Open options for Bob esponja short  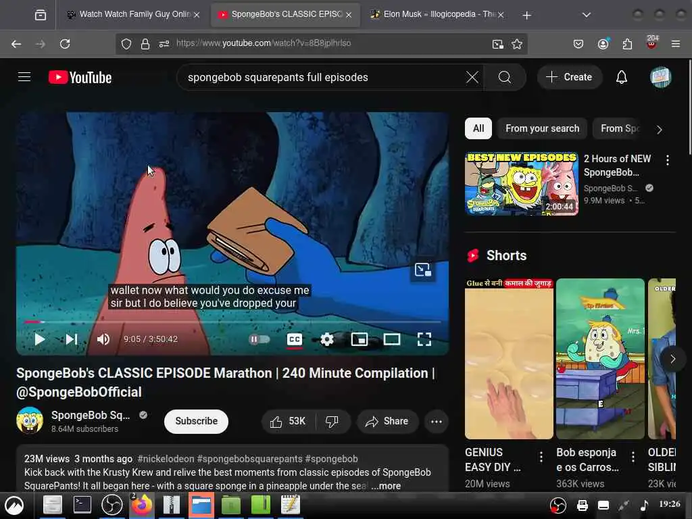[633, 457]
